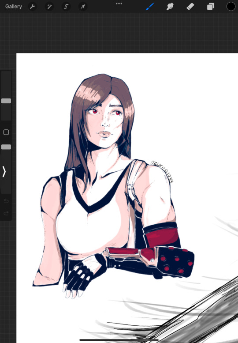Image resolution: width=238 pixels, height=343 pixels.
Task: Tap the undo arrow
Action: point(6,201)
